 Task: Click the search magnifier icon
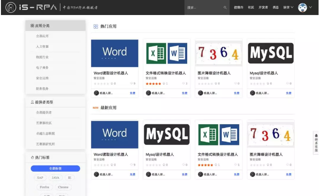coord(225,8)
